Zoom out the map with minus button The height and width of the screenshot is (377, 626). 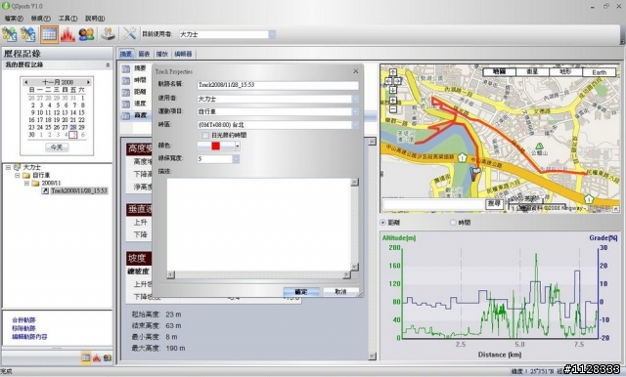pyautogui.click(x=393, y=109)
